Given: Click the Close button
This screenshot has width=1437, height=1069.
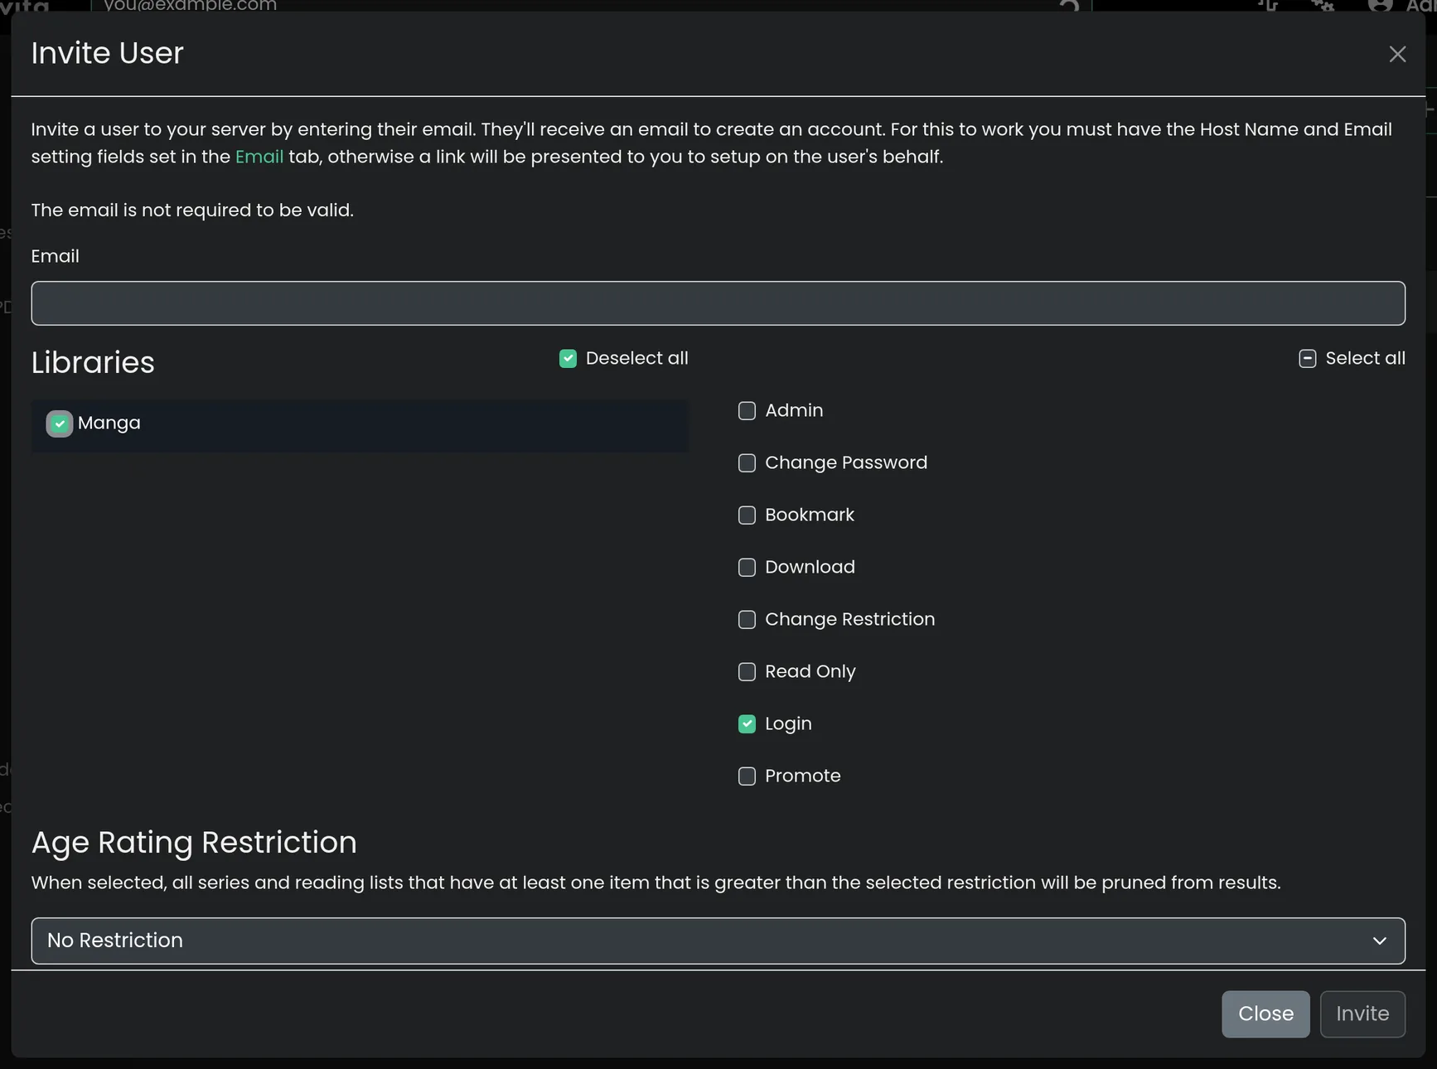Looking at the screenshot, I should click(x=1265, y=1013).
